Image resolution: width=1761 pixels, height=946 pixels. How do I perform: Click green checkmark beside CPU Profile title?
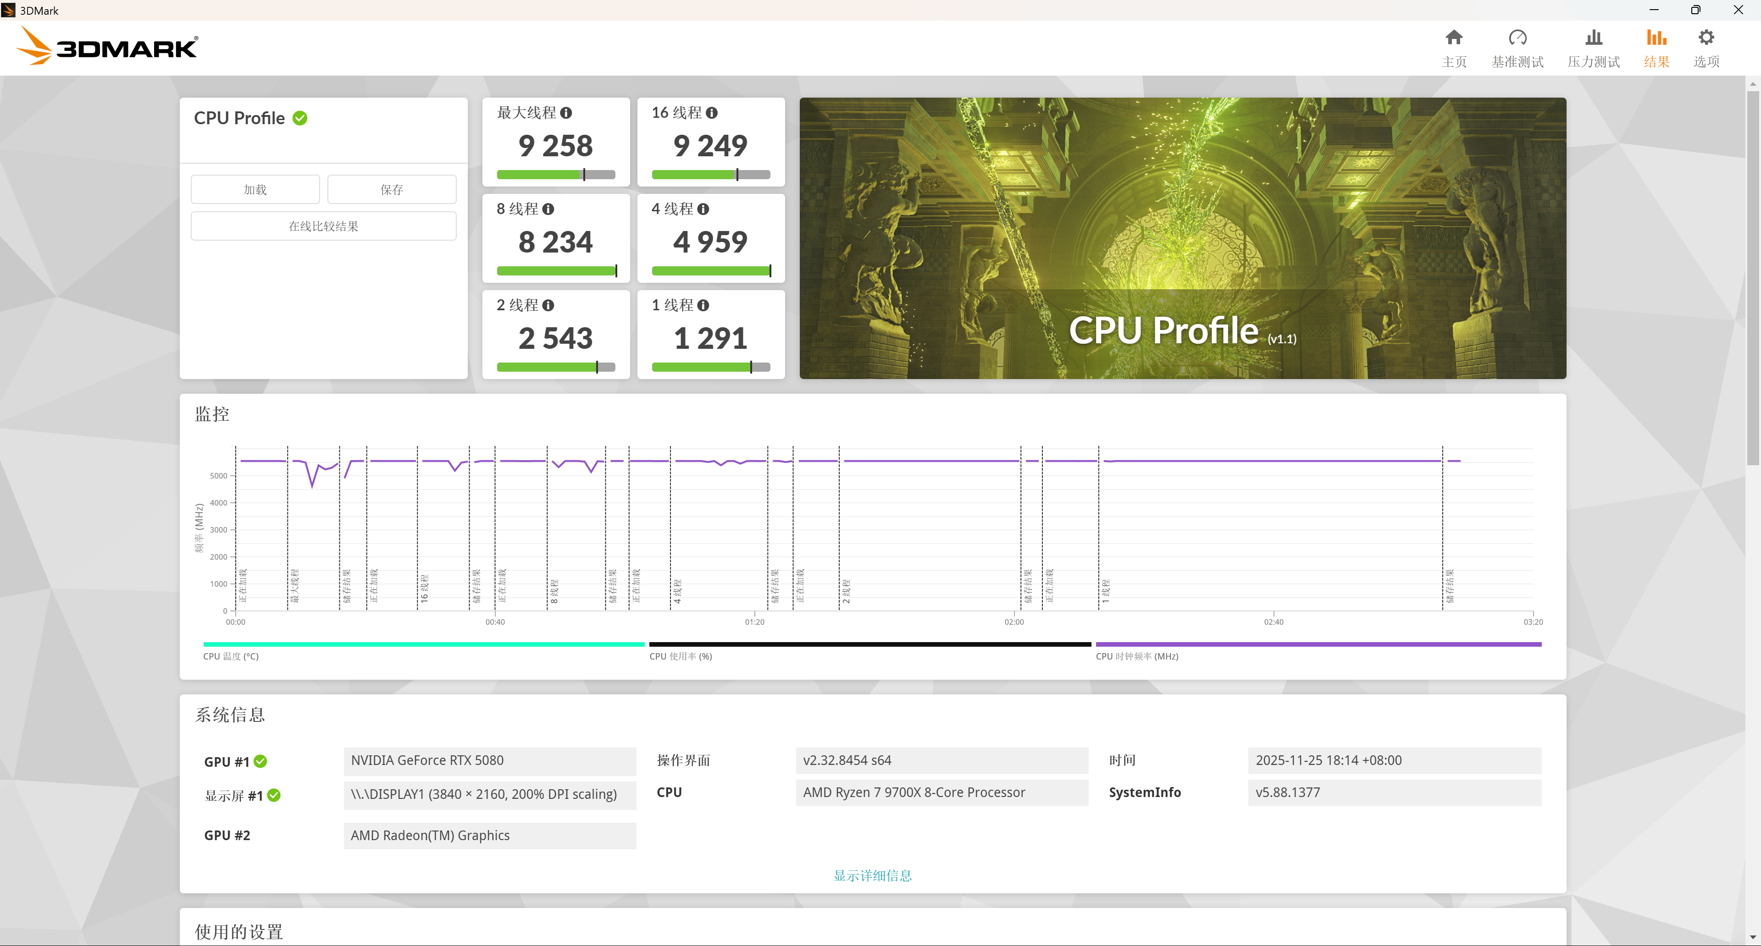300,118
